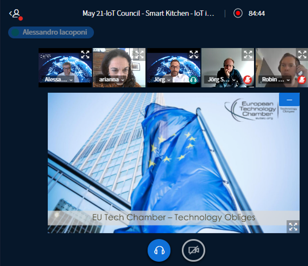The width and height of the screenshot is (308, 266).
Task: Open the participants panel icon
Action: pos(16,15)
